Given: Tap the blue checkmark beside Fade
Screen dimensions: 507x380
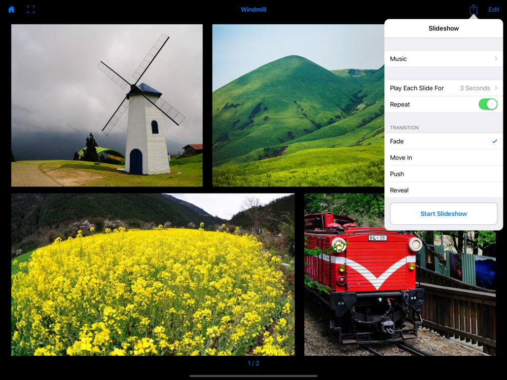Looking at the screenshot, I should 495,141.
